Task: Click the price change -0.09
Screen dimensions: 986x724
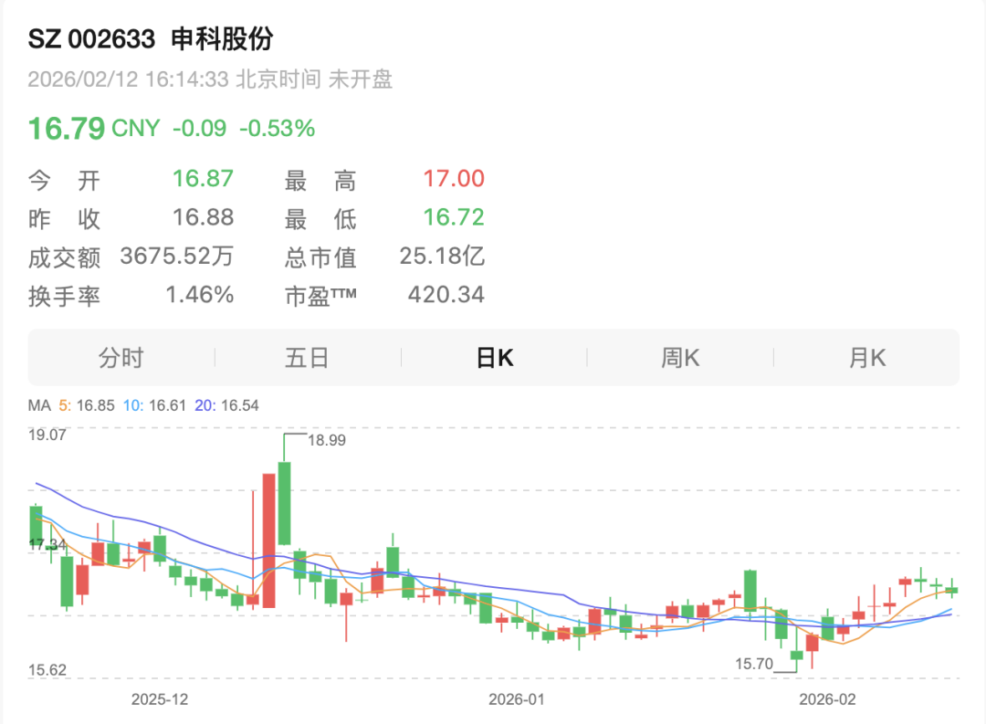Action: 199,129
